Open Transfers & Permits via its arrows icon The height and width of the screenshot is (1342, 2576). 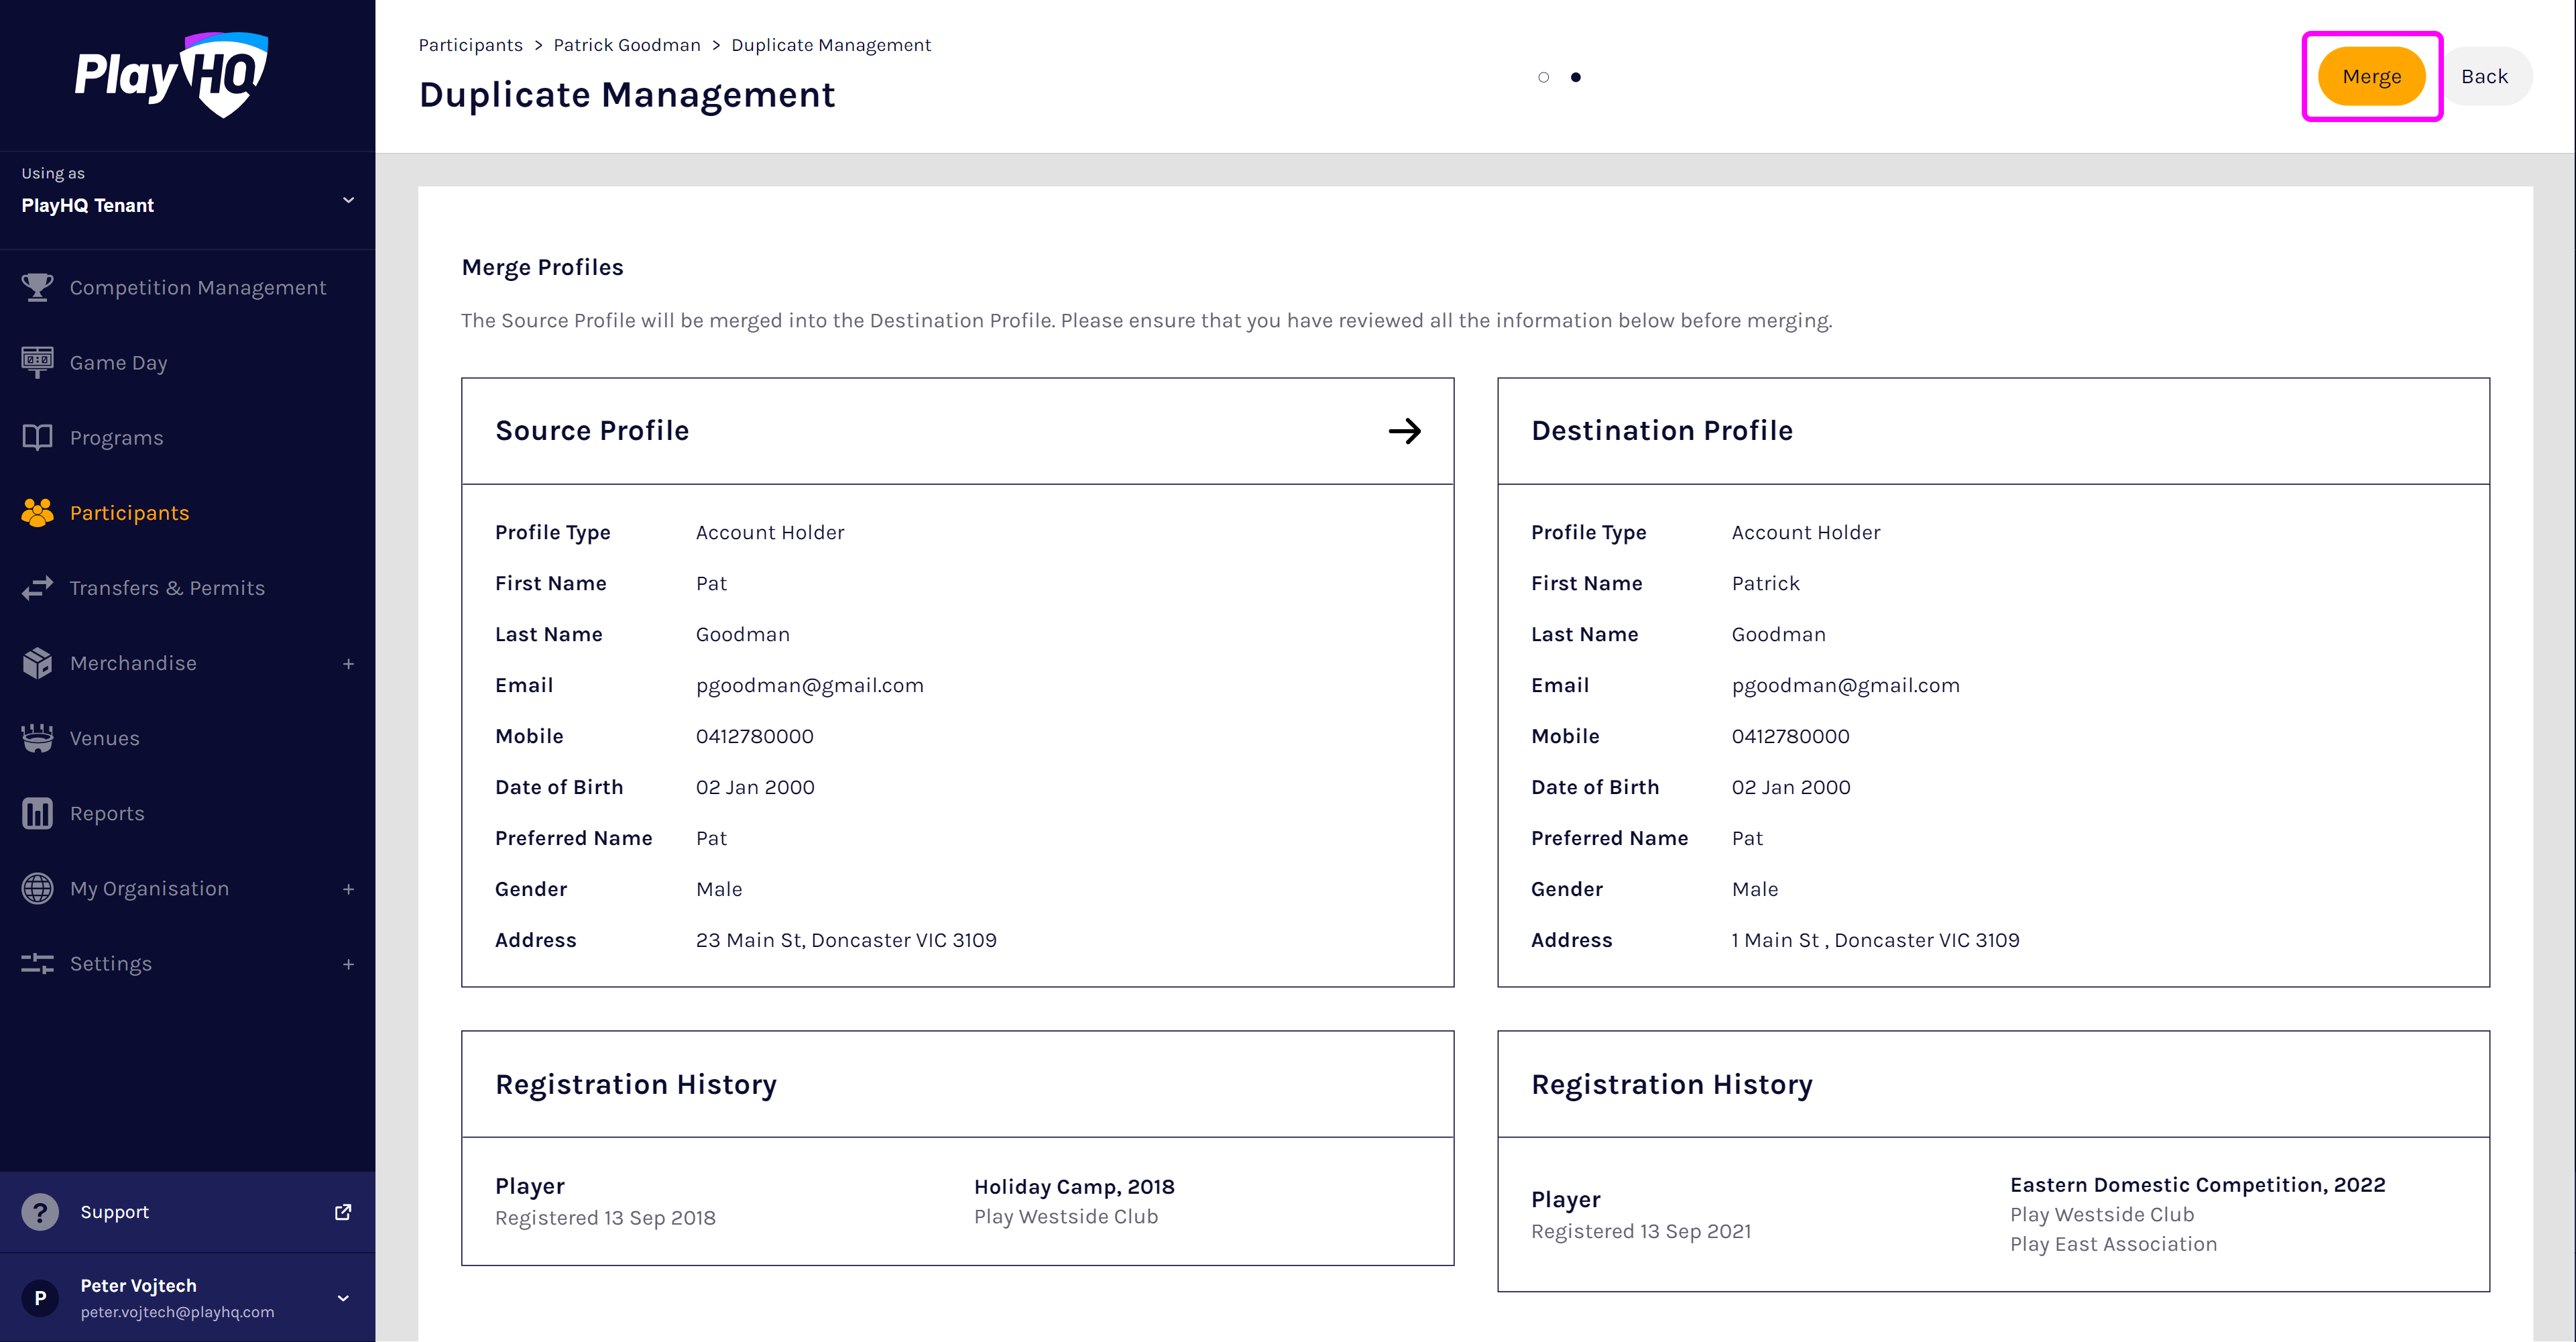click(x=37, y=588)
